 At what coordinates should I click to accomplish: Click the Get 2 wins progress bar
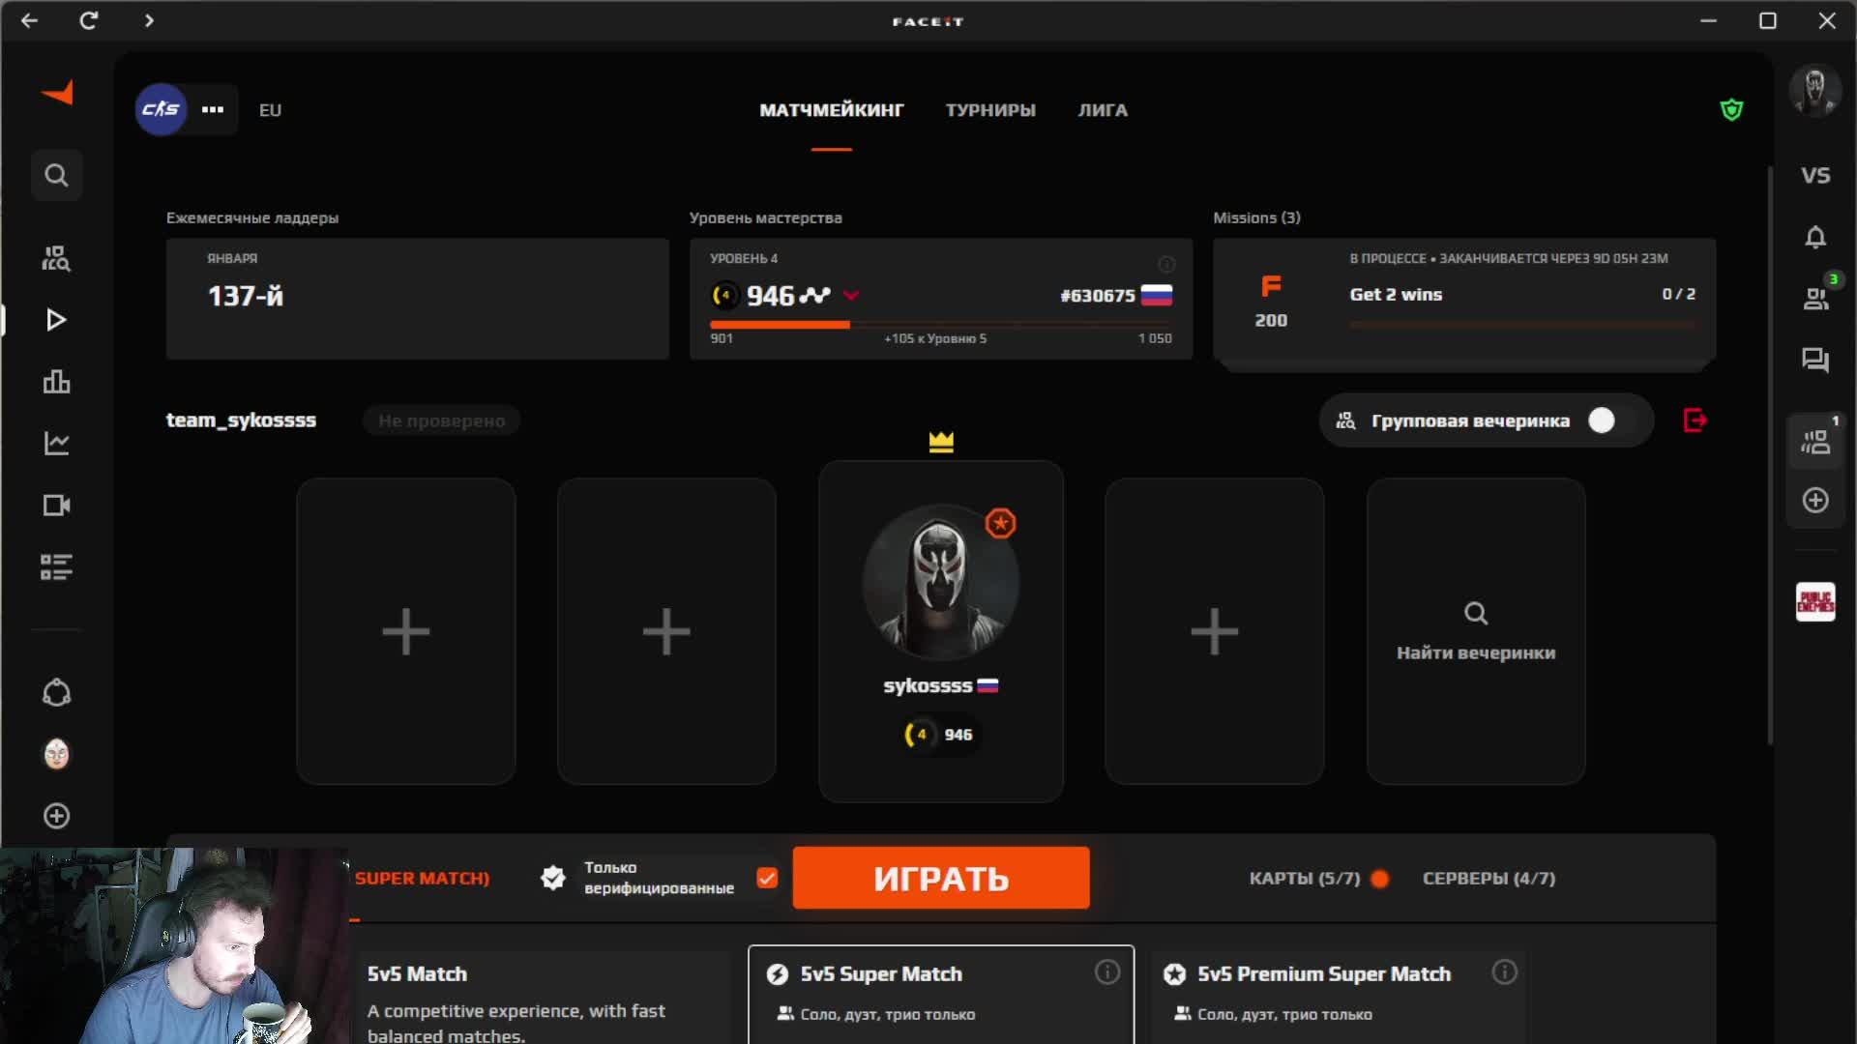pyautogui.click(x=1522, y=325)
